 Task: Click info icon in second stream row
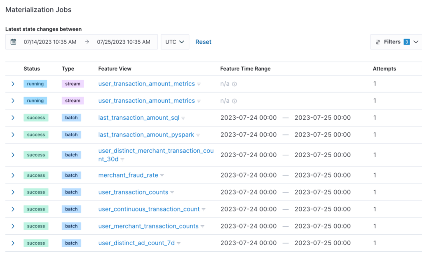tap(234, 101)
